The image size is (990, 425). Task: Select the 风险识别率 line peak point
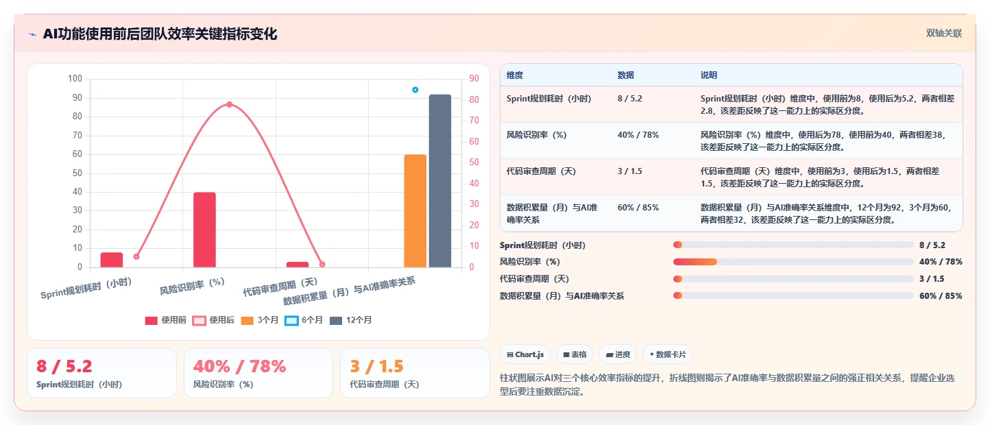(229, 104)
